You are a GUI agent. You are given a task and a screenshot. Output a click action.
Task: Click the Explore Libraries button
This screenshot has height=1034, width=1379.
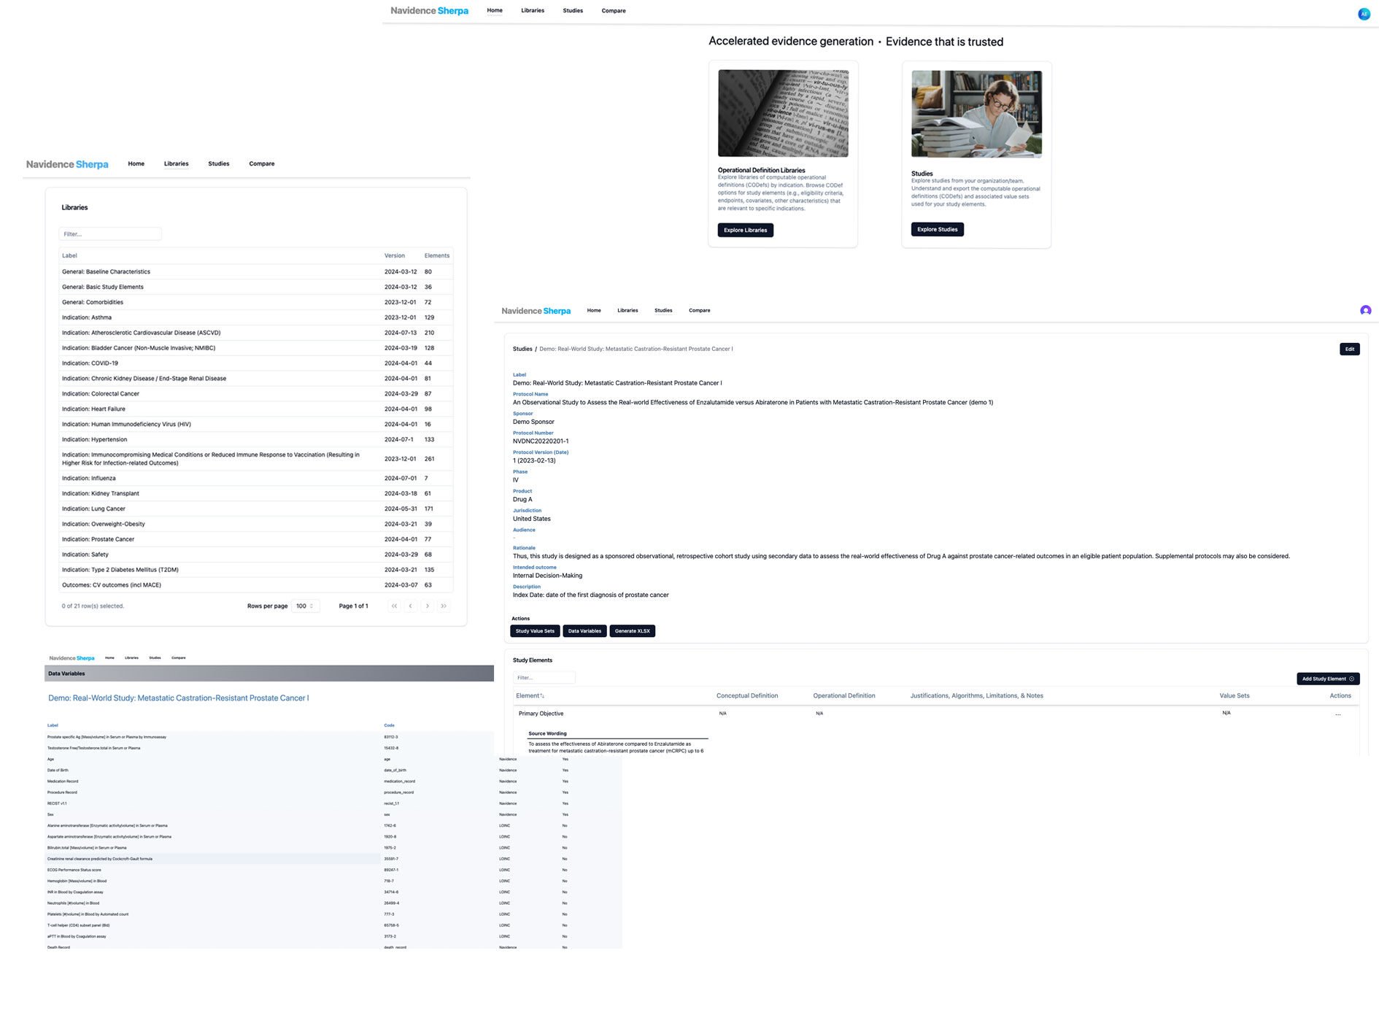[744, 230]
